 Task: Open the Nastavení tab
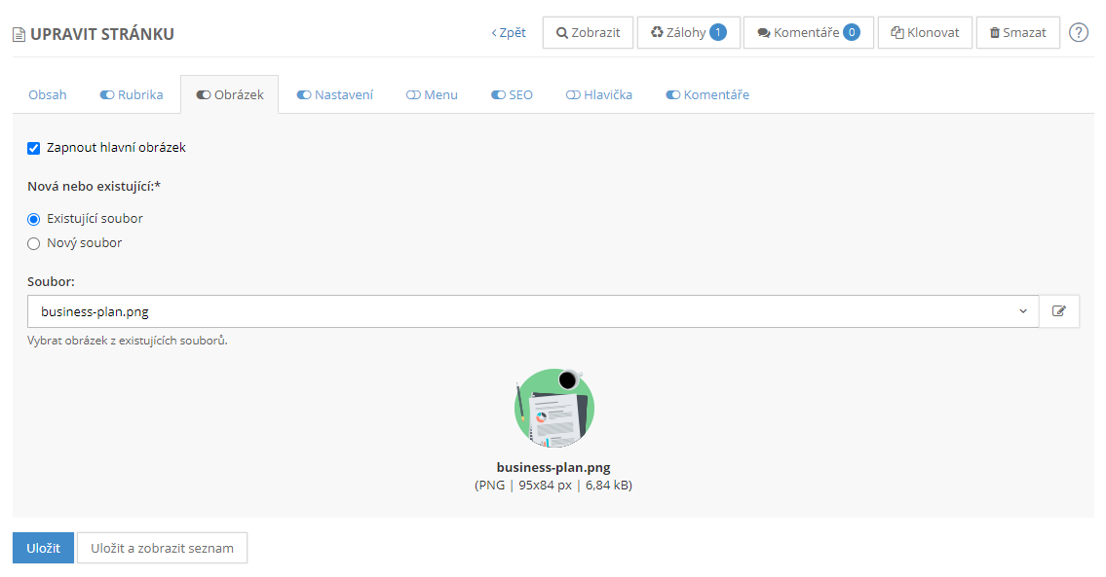point(334,95)
